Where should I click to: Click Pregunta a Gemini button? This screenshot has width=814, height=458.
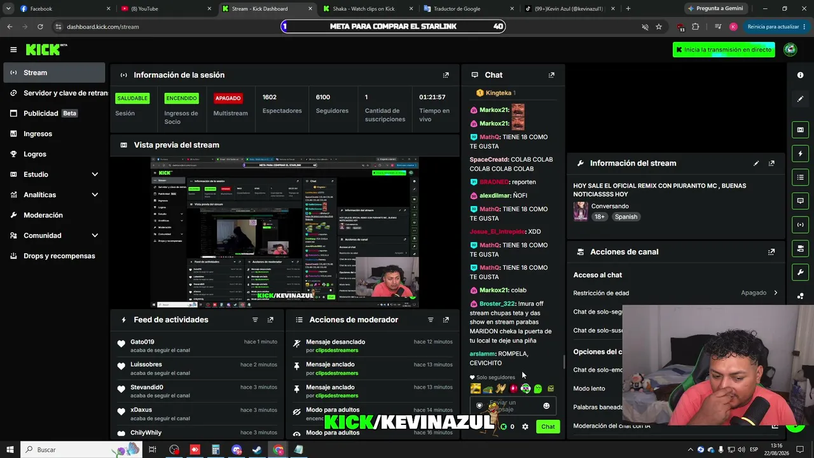(715, 9)
